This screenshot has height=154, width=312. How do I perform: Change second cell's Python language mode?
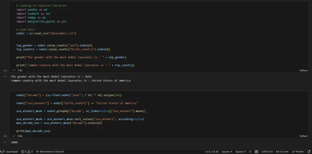304,136
